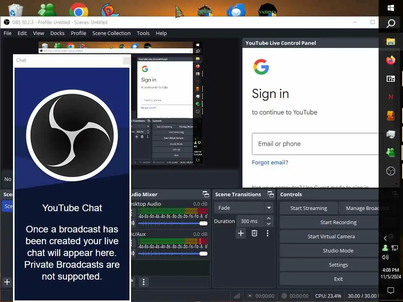This screenshot has width=403, height=302.
Task: Click the Windows Start button
Action: [391, 8]
